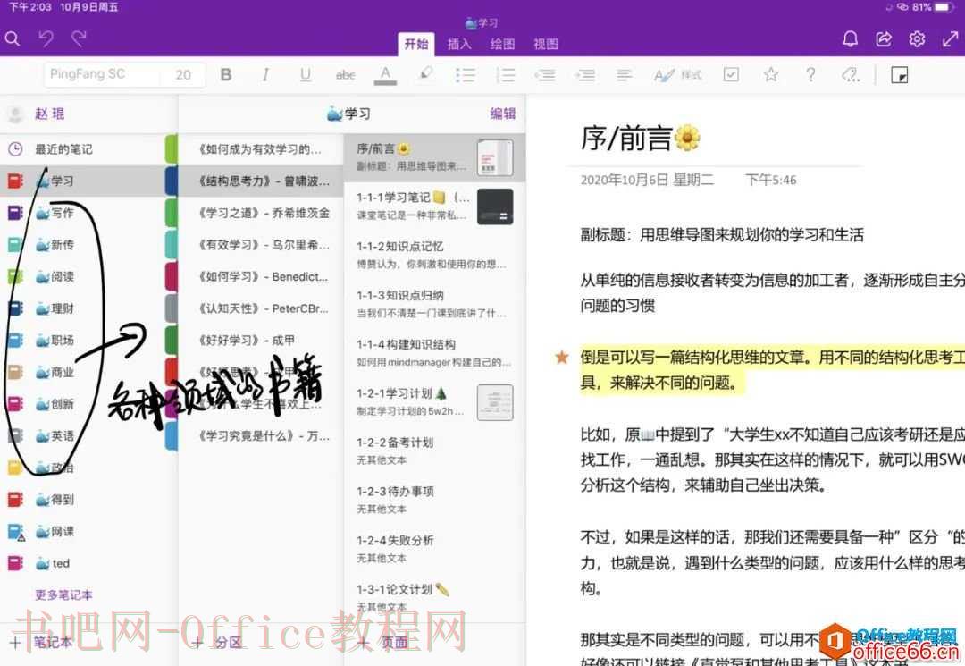965x666 pixels.
Task: Click the page color icon in the toolbar
Action: 899,75
